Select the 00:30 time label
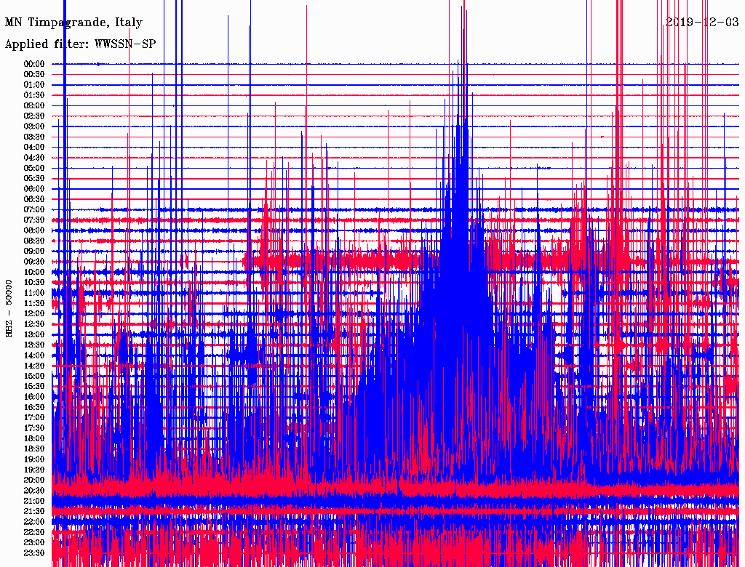Viewport: 745px width, 567px height. (34, 74)
